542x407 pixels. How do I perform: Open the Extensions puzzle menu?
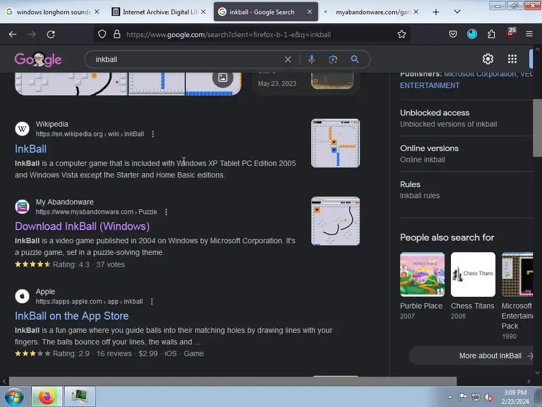[491, 34]
